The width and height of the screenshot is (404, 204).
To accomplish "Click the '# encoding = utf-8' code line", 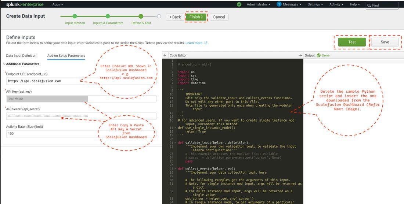I will pos(195,64).
